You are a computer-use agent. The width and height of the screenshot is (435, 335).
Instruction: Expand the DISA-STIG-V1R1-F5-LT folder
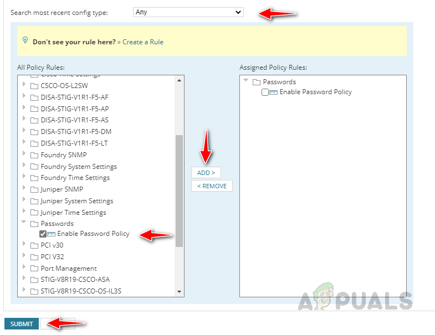24,142
